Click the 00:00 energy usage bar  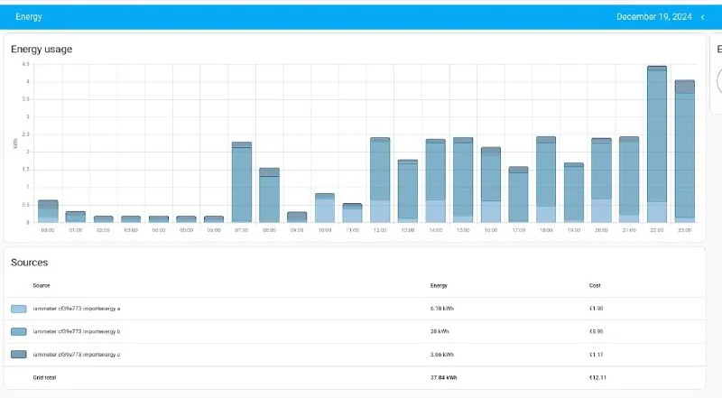[48, 211]
